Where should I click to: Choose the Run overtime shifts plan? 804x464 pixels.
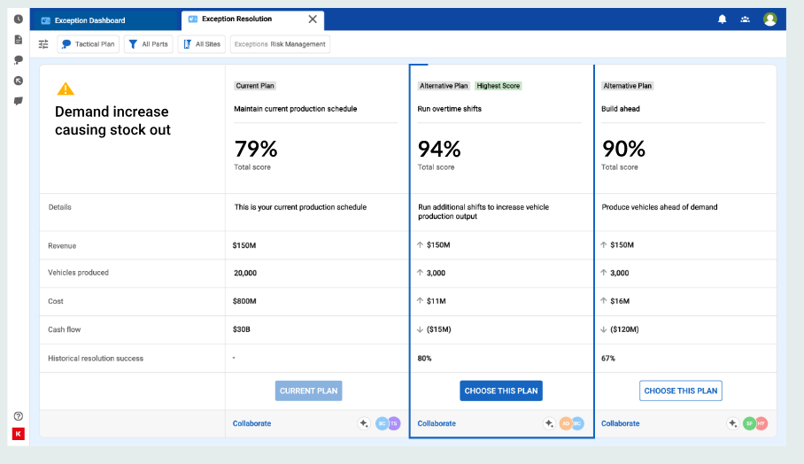(501, 391)
